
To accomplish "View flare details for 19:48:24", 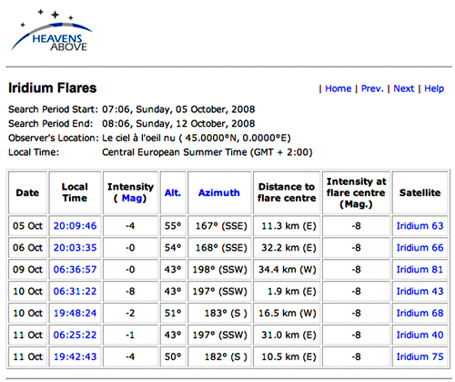I will (75, 313).
